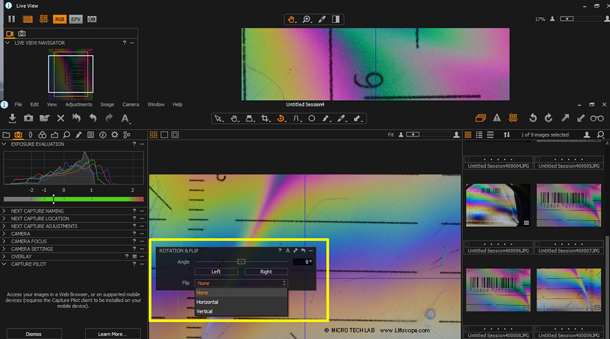The height and width of the screenshot is (339, 610).
Task: Click the Import images download icon
Action: tap(12, 118)
